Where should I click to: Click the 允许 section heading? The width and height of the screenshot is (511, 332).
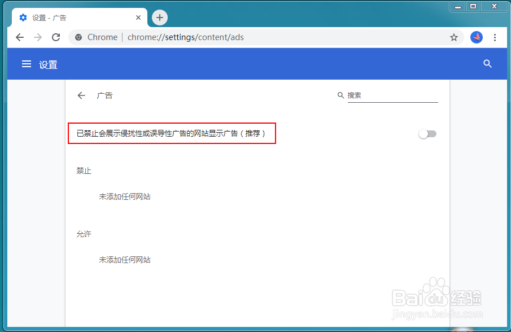coord(84,234)
